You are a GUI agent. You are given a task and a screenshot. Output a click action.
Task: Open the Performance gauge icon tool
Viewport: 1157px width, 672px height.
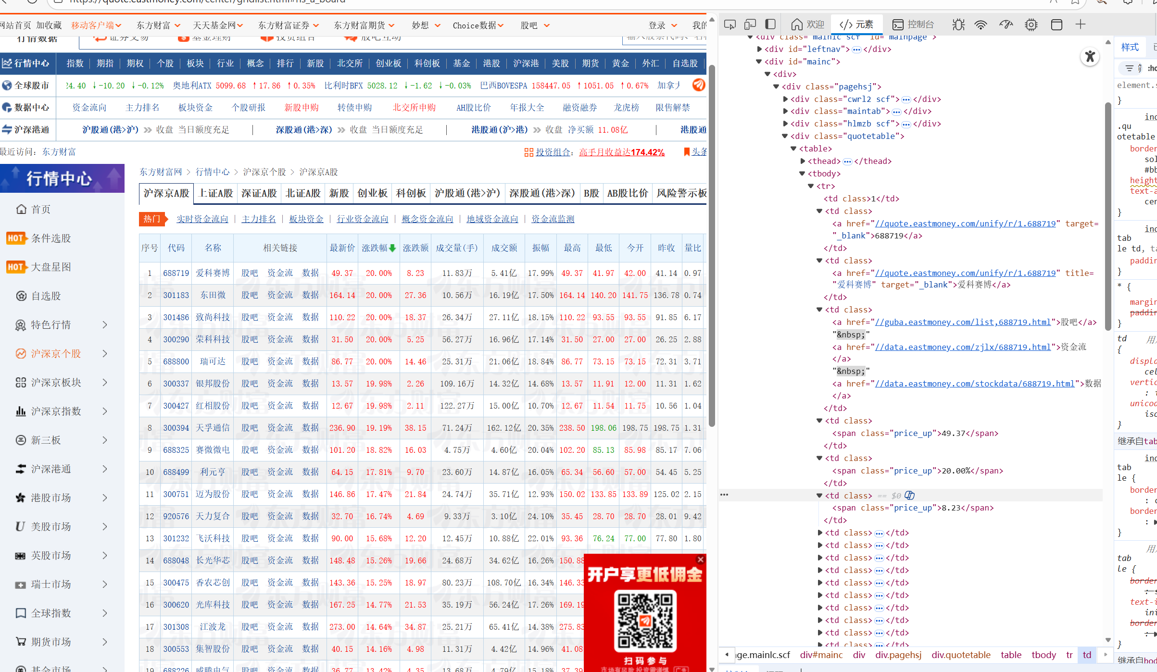tap(1006, 25)
